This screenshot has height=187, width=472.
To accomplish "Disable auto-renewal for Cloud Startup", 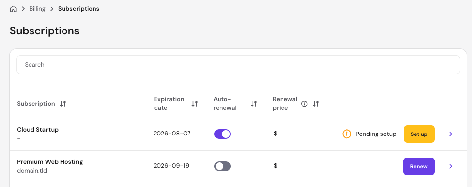I will [222, 134].
